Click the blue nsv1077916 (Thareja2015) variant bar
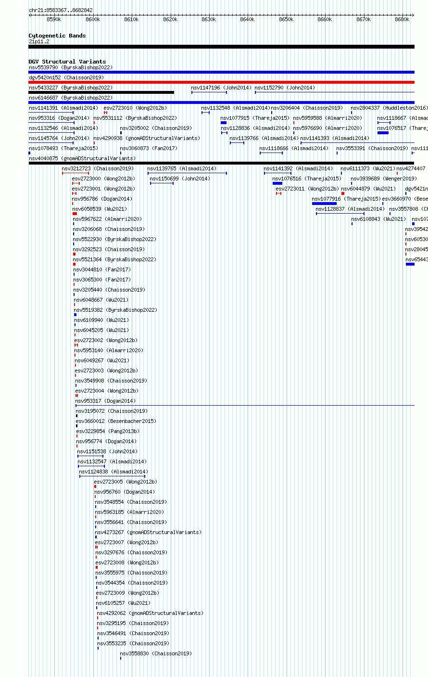This screenshot has height=677, width=428. [324, 204]
